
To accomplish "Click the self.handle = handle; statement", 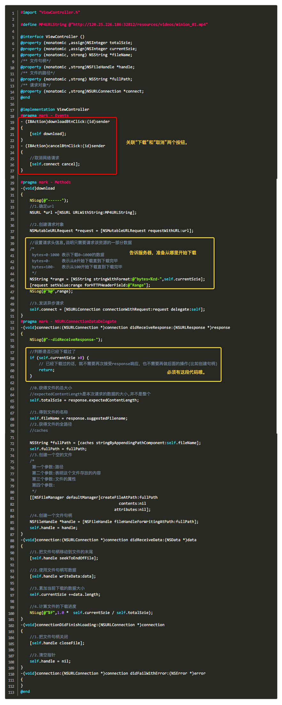I will [x=54, y=528].
